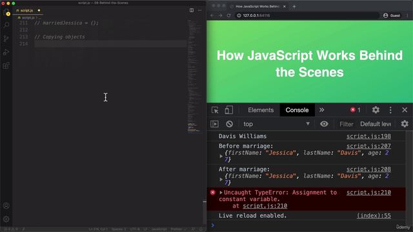Select the browser tab 'How JavaScript Works Behind'
413x232 pixels.
pyautogui.click(x=257, y=6)
